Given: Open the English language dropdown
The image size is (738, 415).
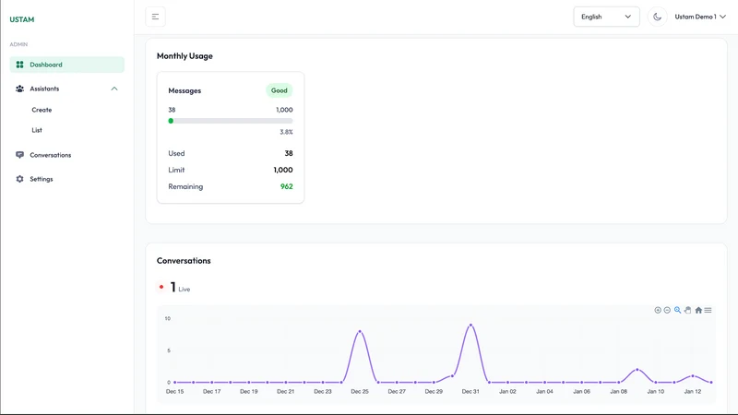Looking at the screenshot, I should tap(606, 17).
